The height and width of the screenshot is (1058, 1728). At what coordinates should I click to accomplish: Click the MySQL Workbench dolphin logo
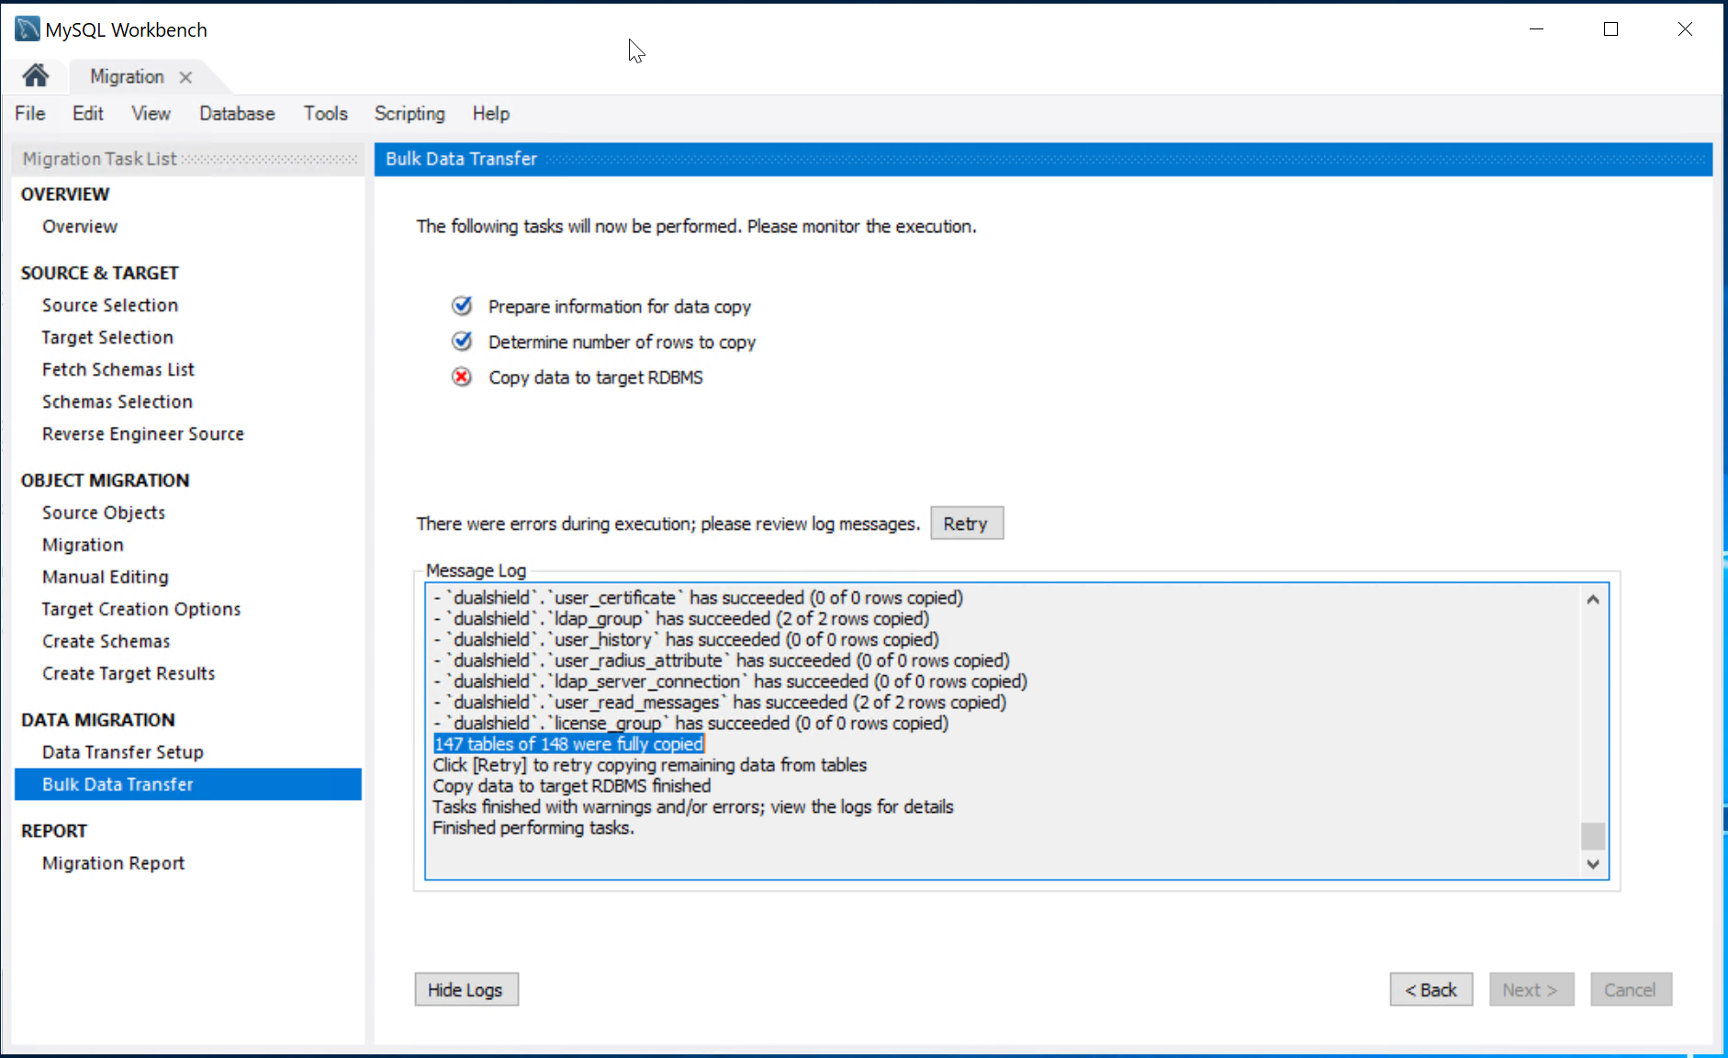pos(28,29)
